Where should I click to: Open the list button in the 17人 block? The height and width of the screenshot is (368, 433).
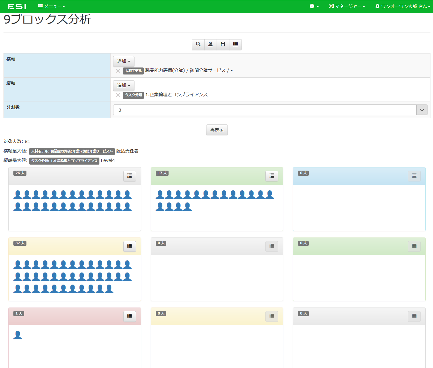click(272, 176)
